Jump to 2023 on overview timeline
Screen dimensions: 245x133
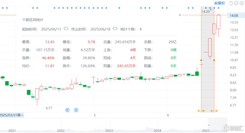click(109, 131)
